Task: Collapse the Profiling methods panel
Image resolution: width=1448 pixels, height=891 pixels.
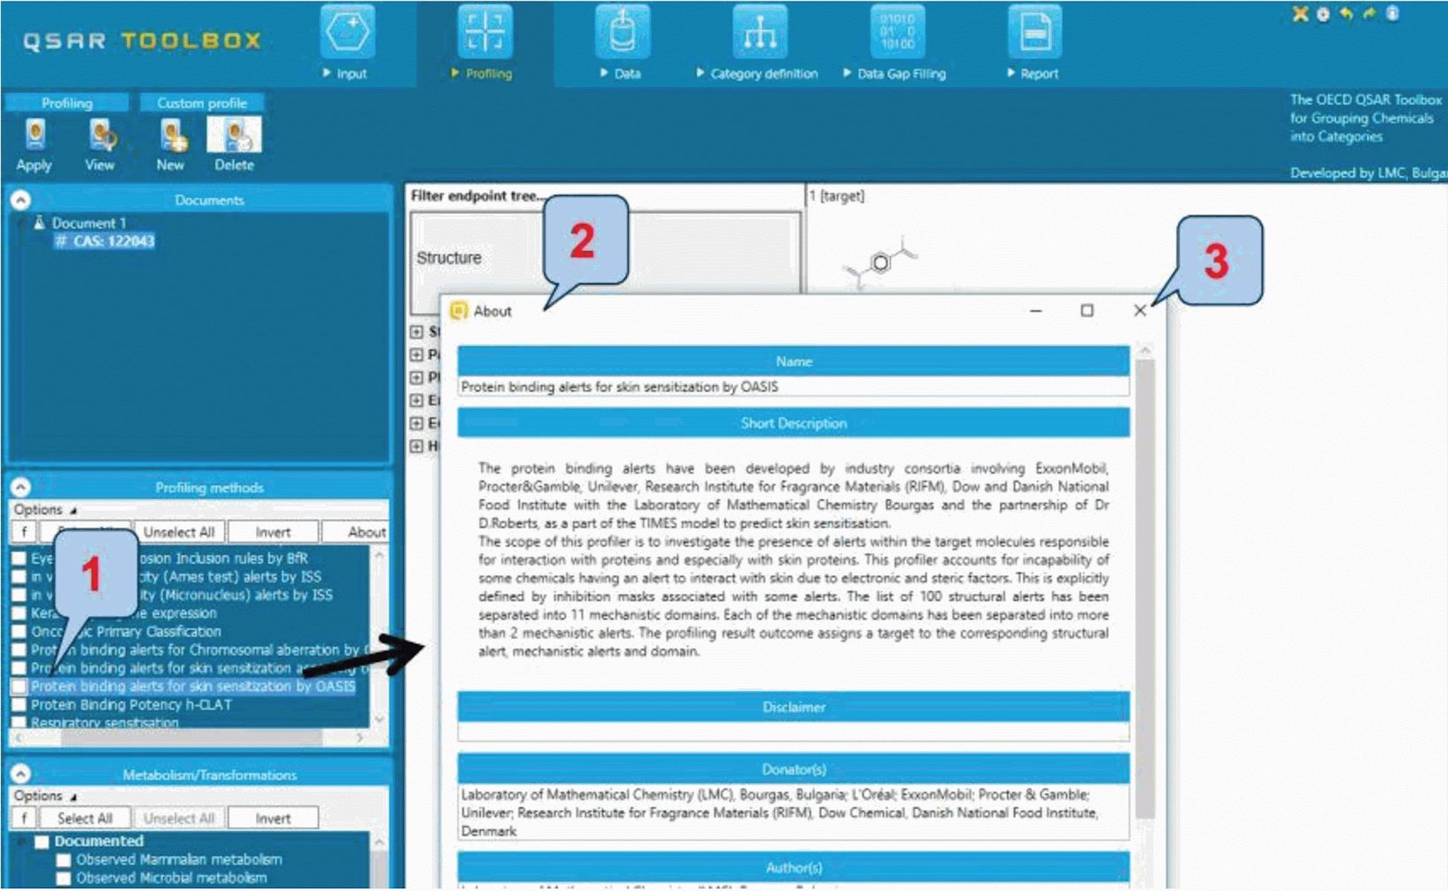Action: (20, 488)
